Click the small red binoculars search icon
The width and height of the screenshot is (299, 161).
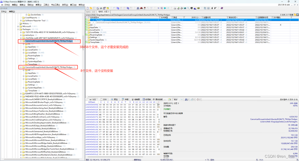point(145,8)
